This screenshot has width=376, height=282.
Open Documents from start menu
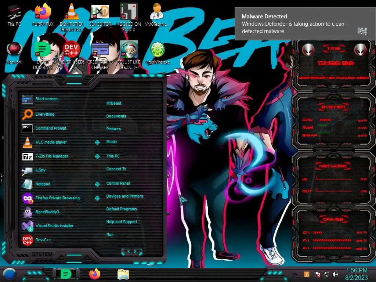coord(116,116)
